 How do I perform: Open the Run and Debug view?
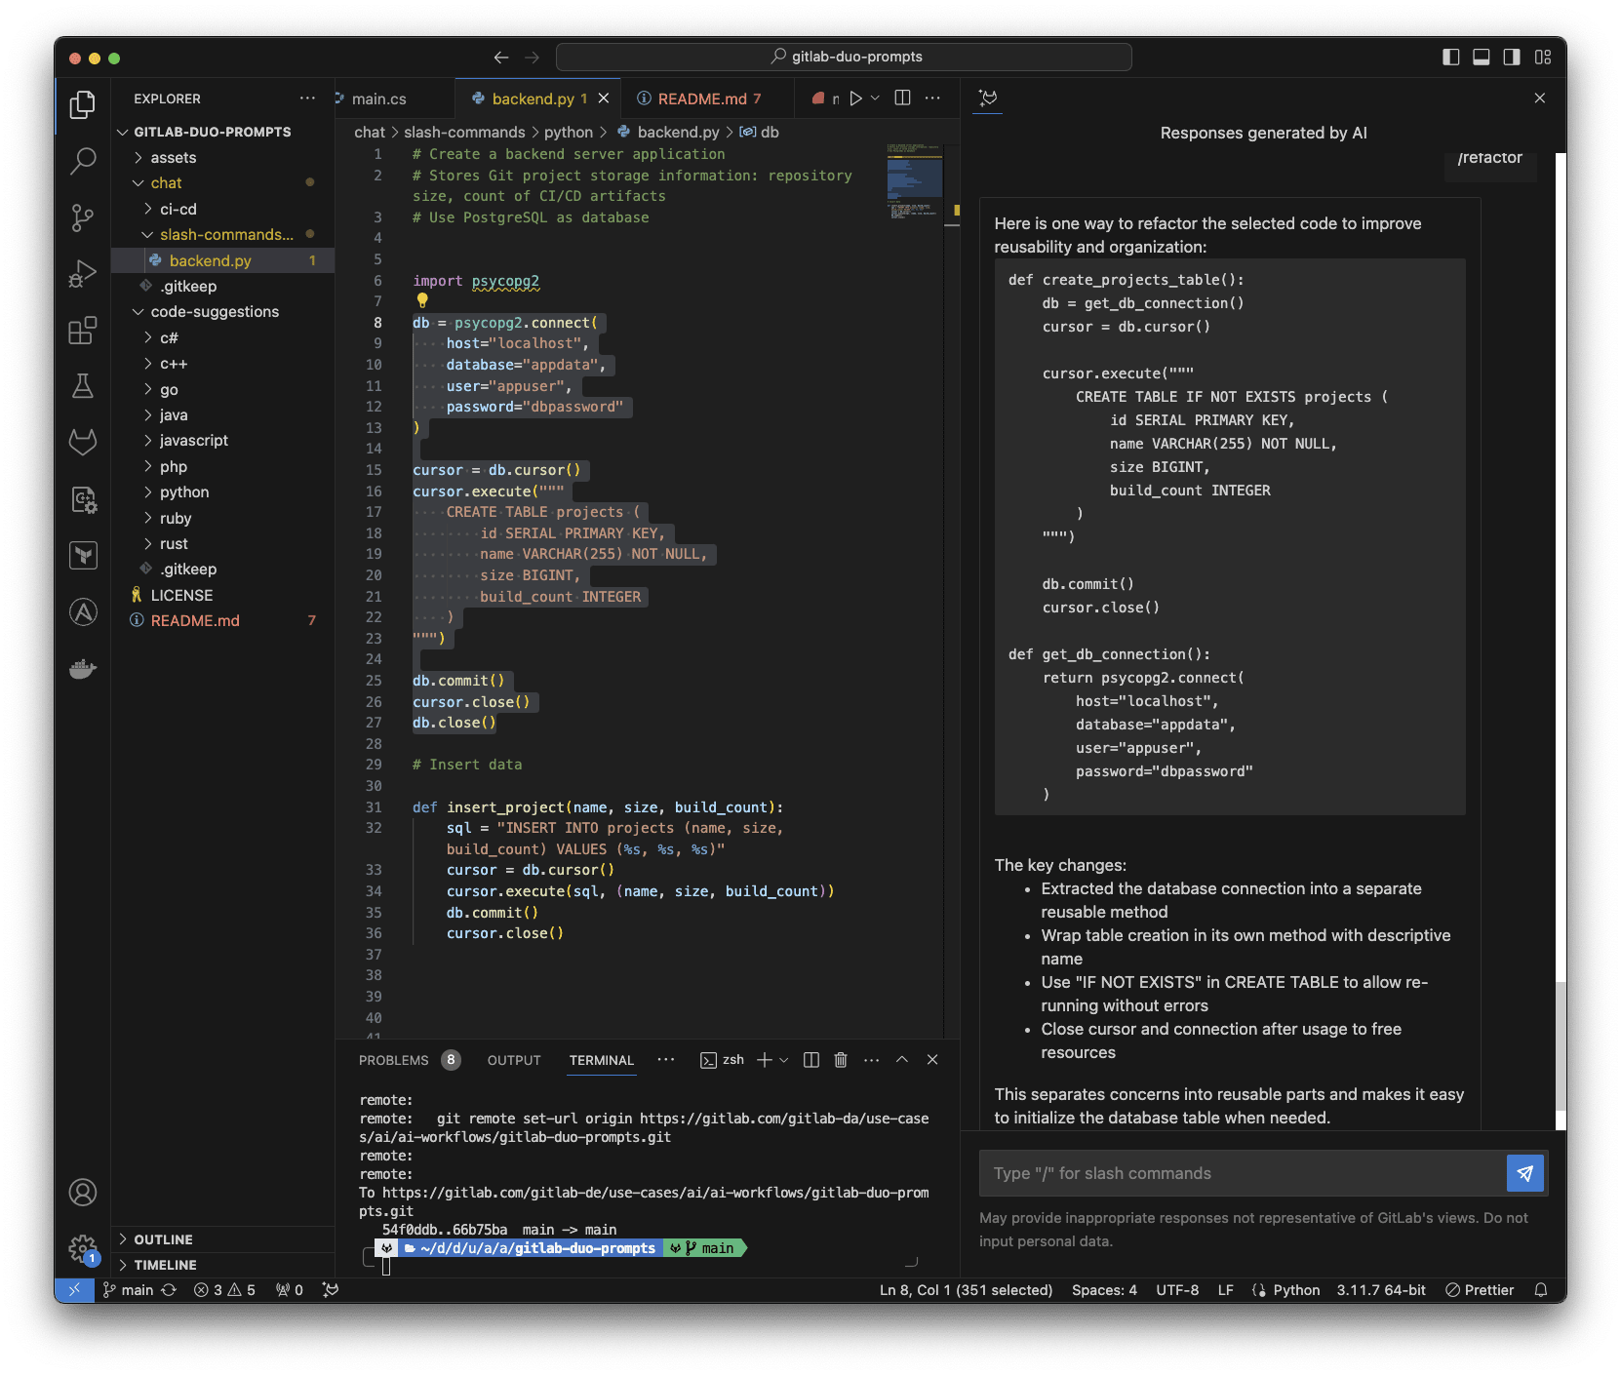point(83,273)
